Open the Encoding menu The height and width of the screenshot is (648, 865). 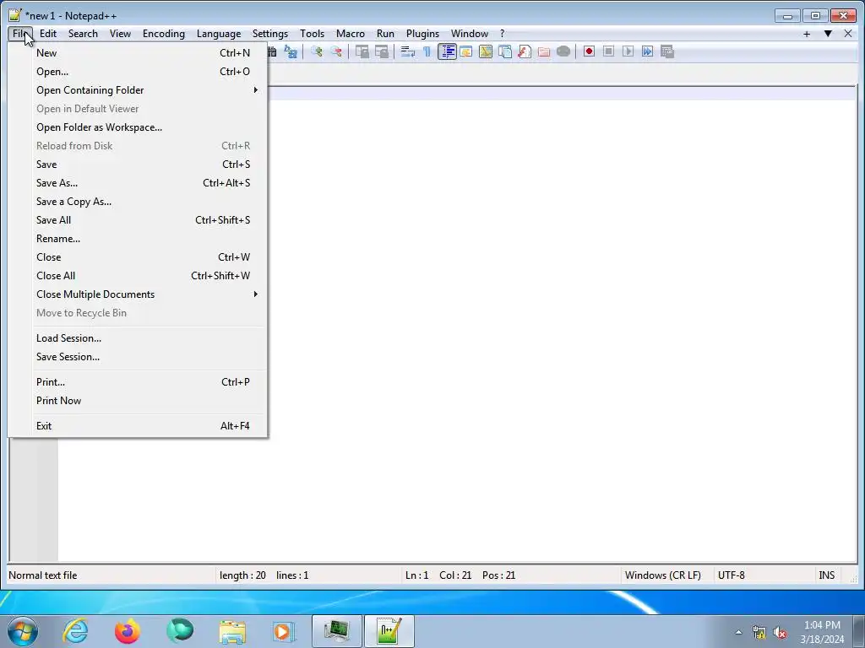[164, 34]
